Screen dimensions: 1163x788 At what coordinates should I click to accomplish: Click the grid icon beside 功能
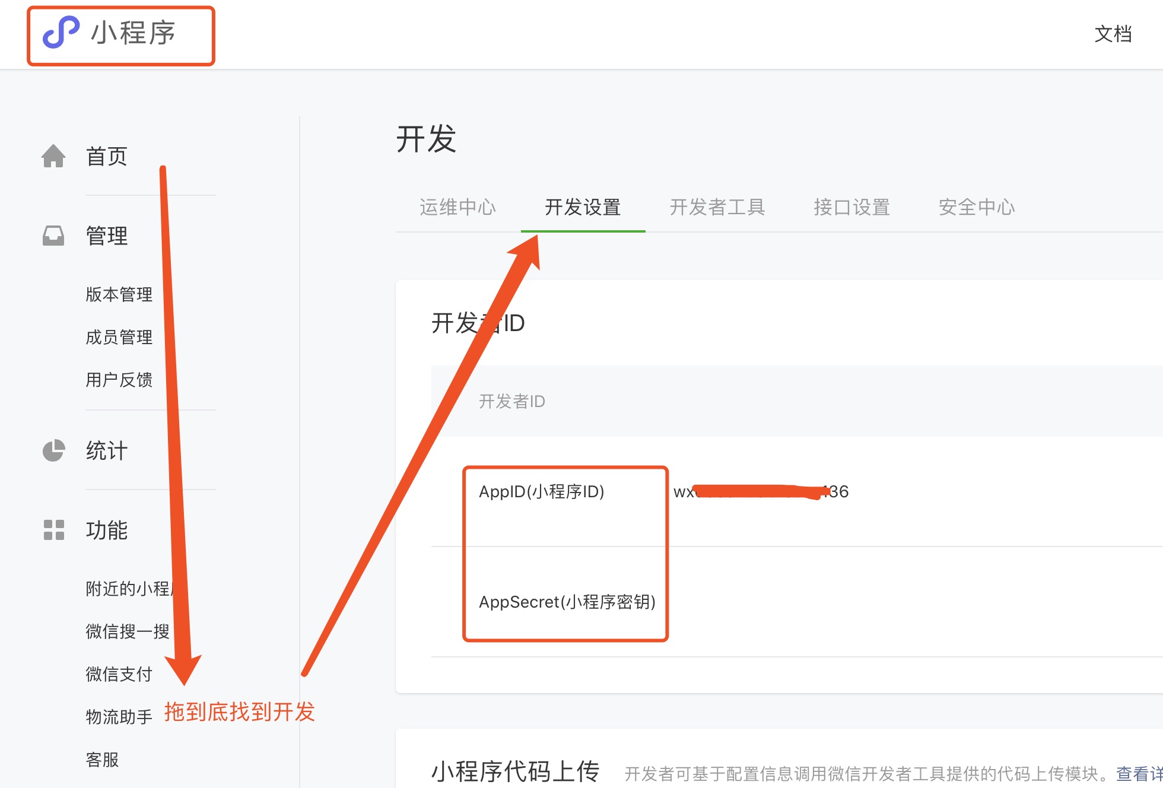click(x=53, y=530)
